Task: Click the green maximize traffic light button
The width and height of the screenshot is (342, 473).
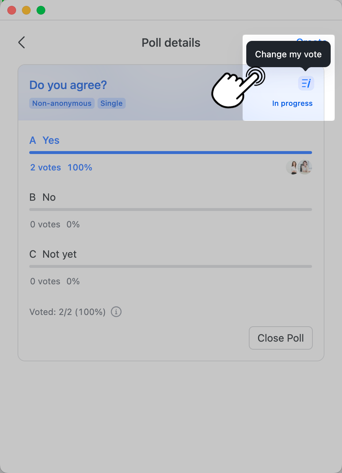Action: pyautogui.click(x=41, y=10)
